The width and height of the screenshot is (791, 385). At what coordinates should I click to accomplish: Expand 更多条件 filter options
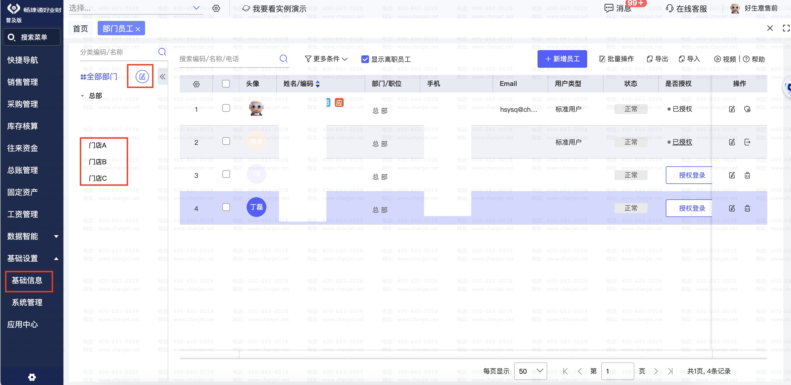click(326, 59)
